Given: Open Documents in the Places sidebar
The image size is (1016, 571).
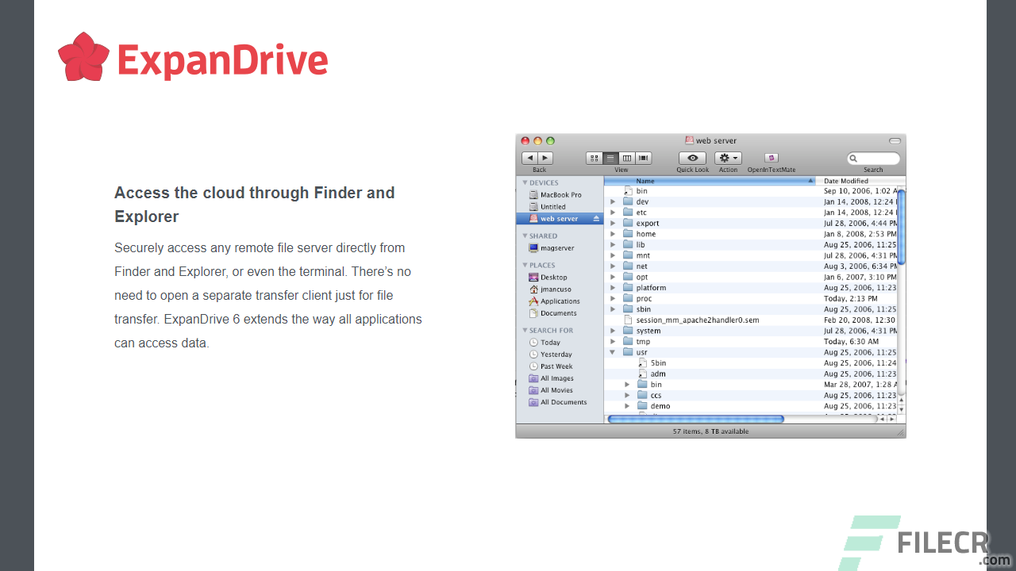Looking at the screenshot, I should (553, 313).
